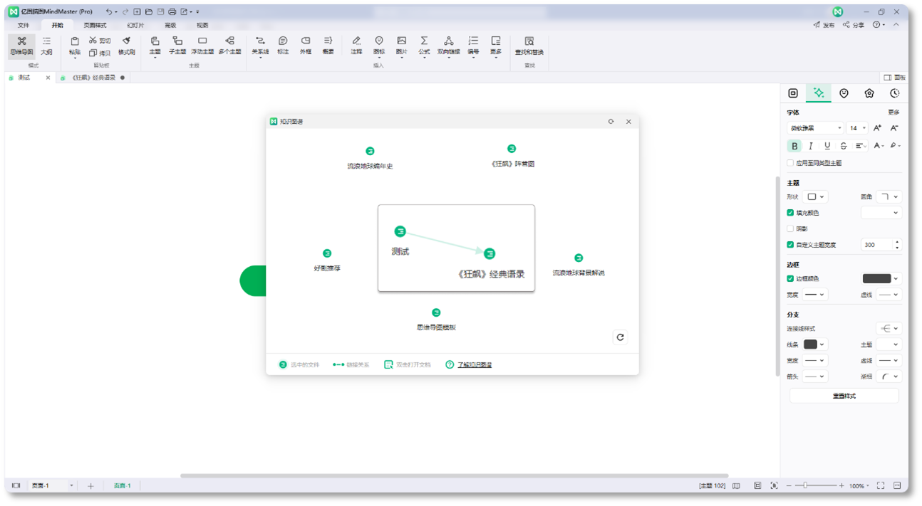The image size is (922, 506).
Task: Uncheck 自定义主题宽度 checkbox
Action: click(x=790, y=245)
